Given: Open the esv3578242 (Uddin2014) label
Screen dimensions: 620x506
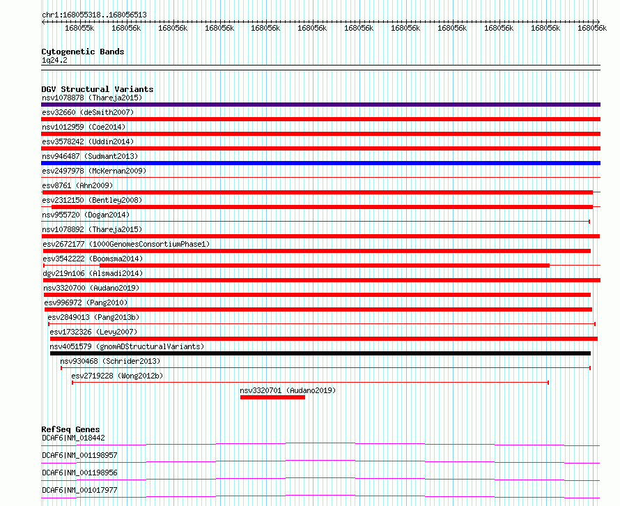Looking at the screenshot, I should (88, 141).
